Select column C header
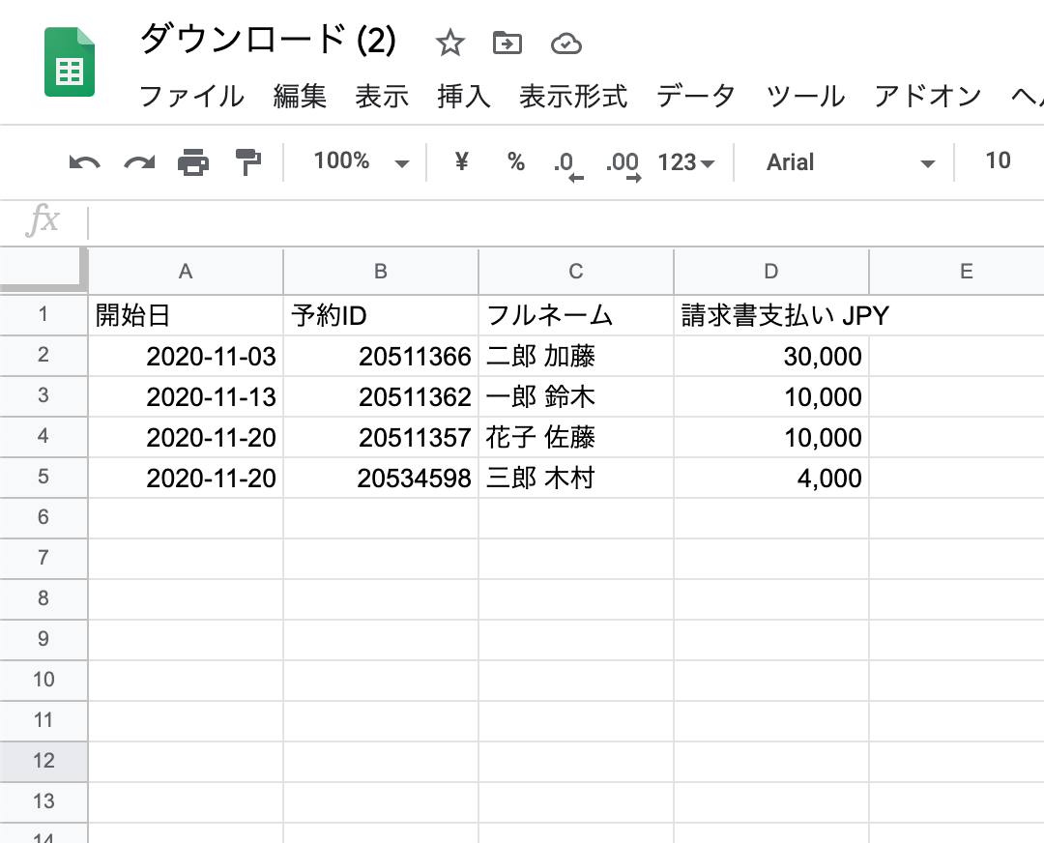Viewport: 1044px width, 843px height. 575,272
